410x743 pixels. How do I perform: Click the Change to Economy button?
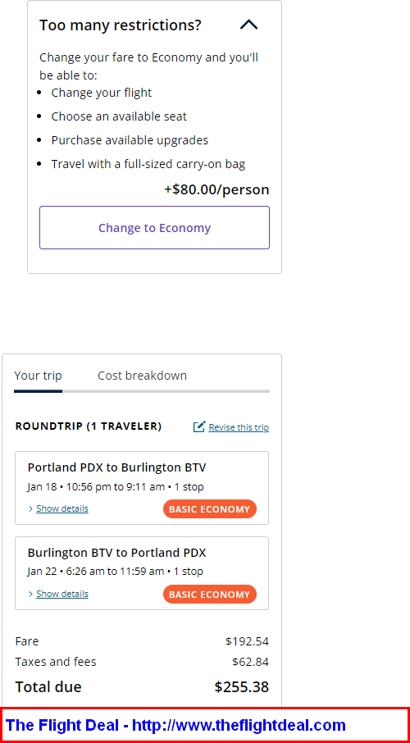coord(154,227)
